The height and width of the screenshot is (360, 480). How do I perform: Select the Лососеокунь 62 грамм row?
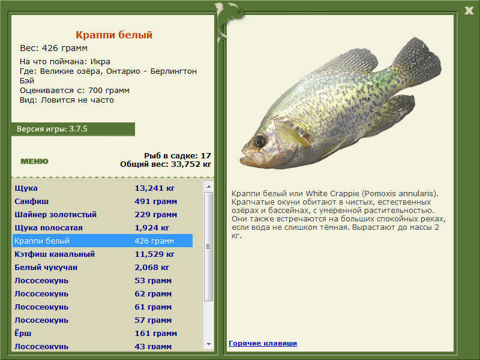[103, 293]
